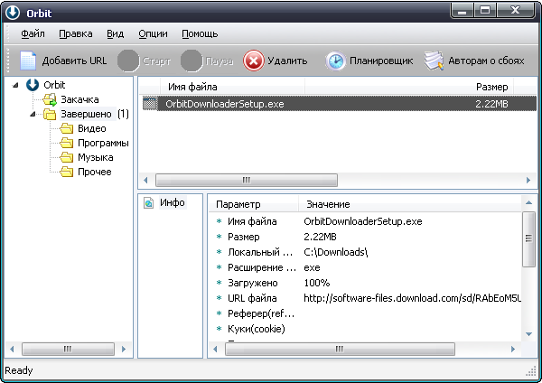
Task: Click the Программы folder icon
Action: 66,143
